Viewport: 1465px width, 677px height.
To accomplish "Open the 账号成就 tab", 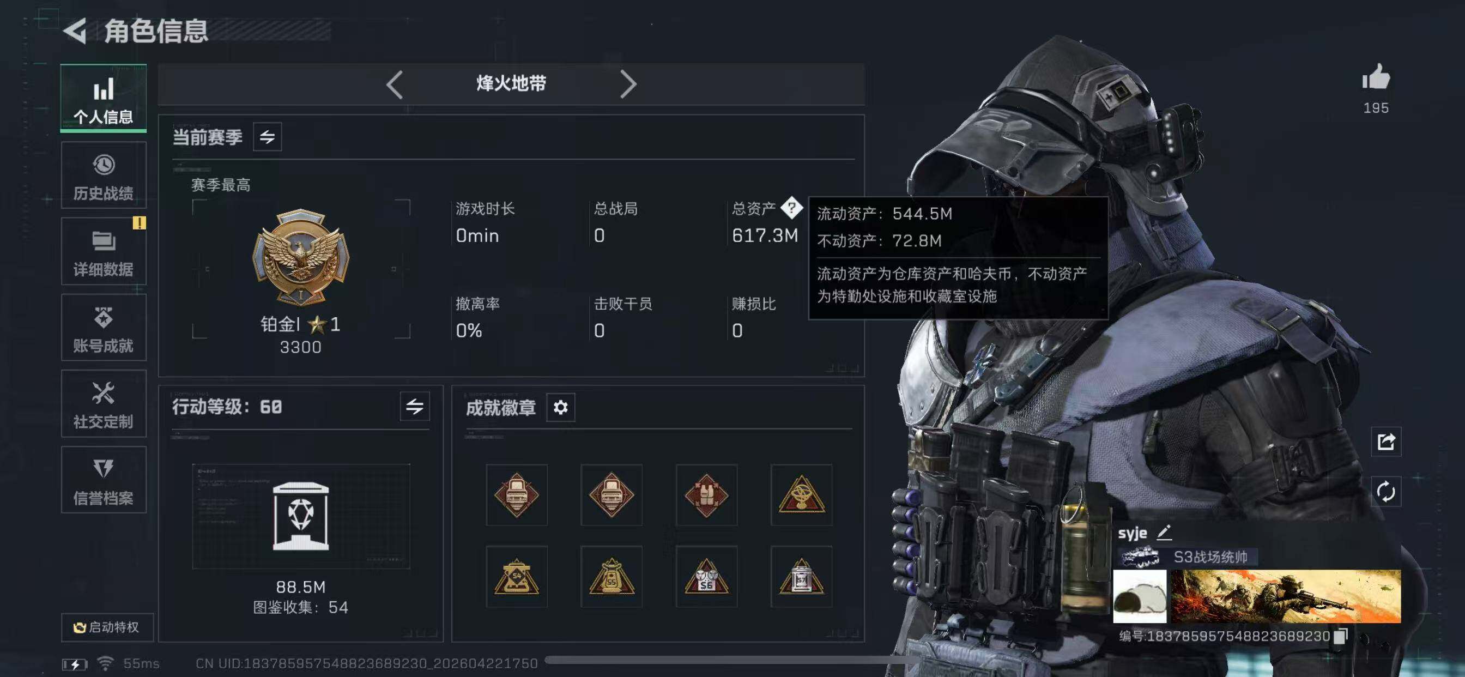I will click(104, 328).
